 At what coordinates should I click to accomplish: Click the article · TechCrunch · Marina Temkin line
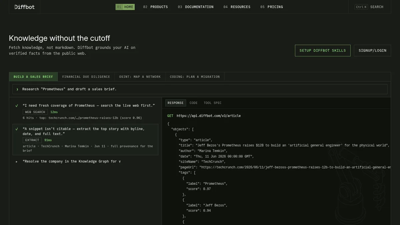[88, 148]
